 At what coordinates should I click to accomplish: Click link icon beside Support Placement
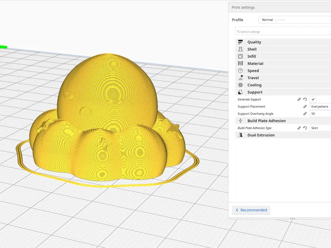305,106
